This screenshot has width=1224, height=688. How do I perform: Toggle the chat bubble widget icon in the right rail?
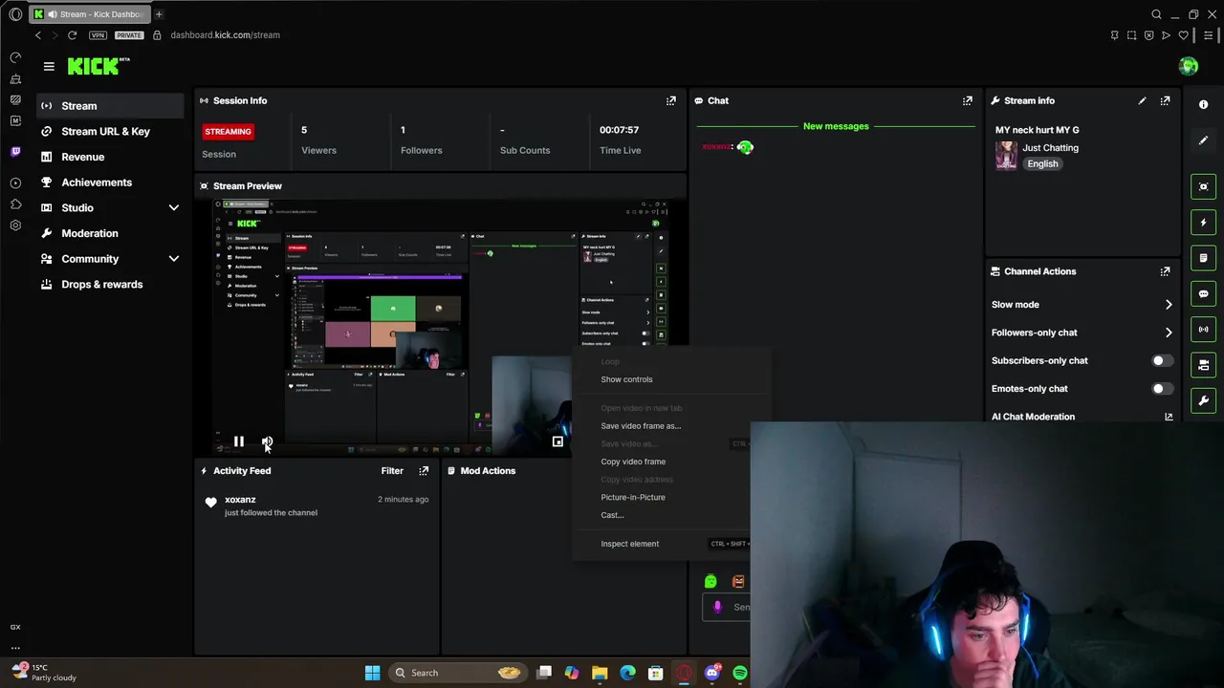pos(1204,293)
